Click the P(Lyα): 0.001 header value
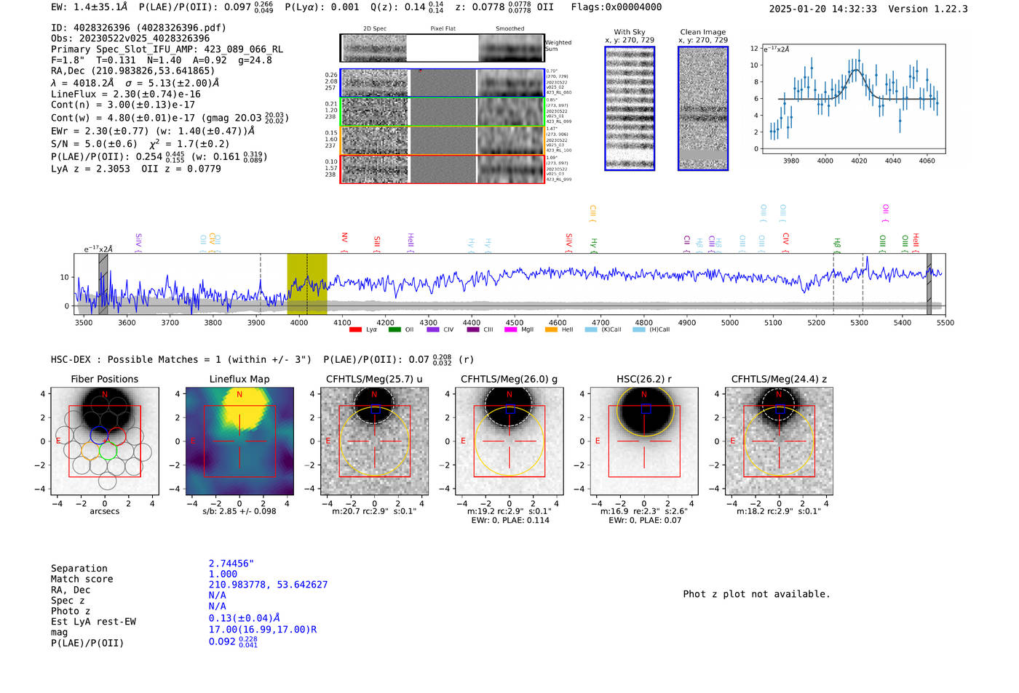 322,7
